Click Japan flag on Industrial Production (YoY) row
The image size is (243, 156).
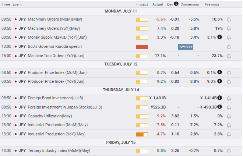(x=15, y=134)
